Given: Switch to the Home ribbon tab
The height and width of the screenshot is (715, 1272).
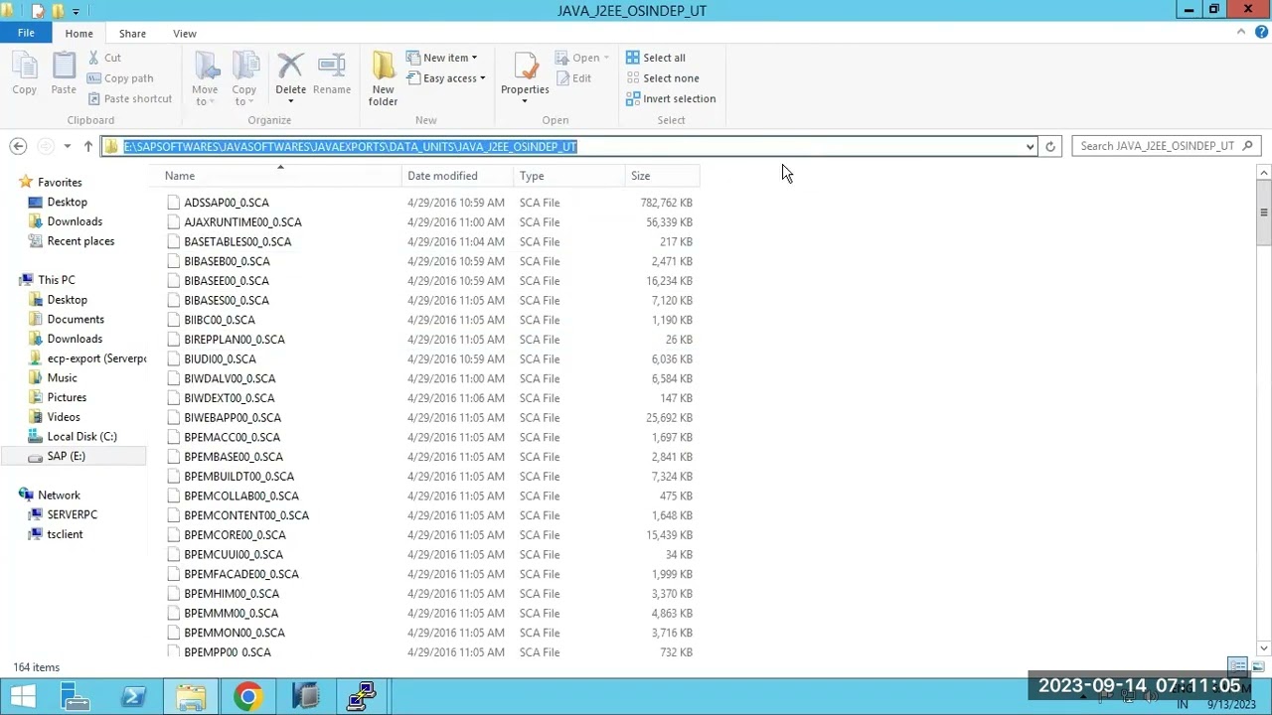Looking at the screenshot, I should (x=79, y=34).
